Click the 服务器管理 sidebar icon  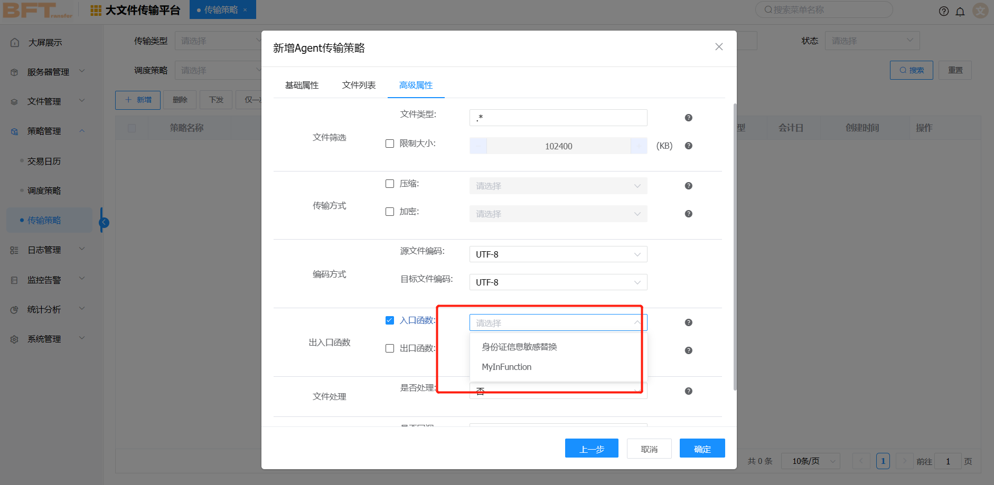(x=14, y=72)
